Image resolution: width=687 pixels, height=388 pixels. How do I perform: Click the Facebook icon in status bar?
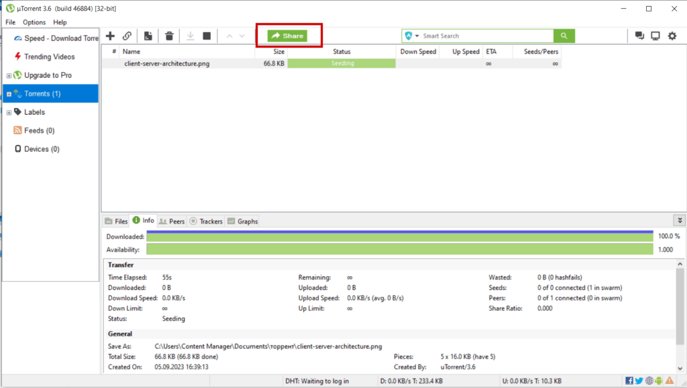tap(629, 381)
